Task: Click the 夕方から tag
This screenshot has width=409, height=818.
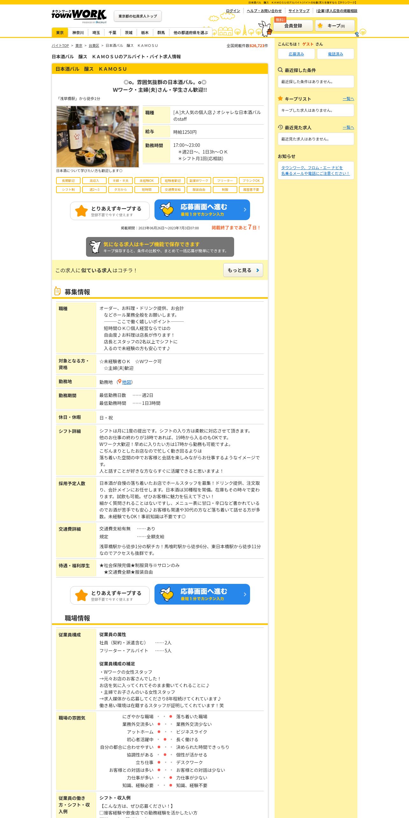Action: coord(120,190)
